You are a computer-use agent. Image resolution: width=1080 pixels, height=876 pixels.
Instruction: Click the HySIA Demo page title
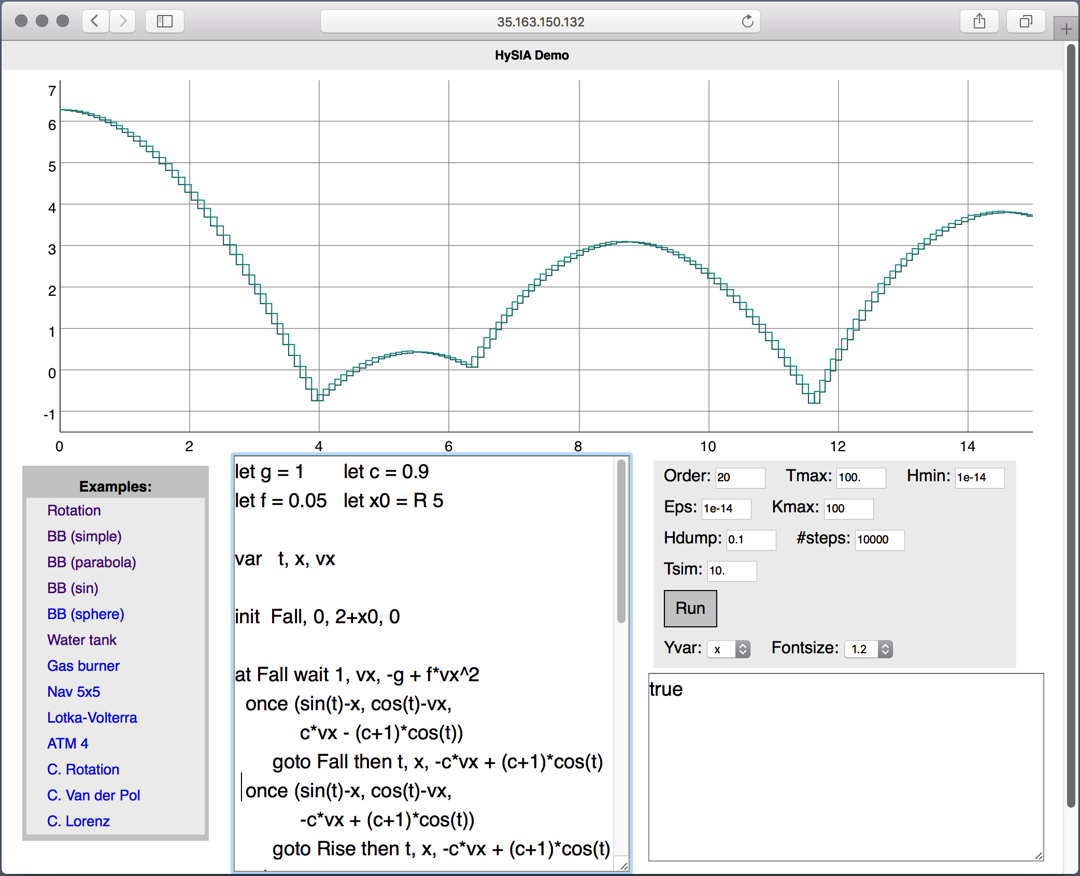pos(532,55)
